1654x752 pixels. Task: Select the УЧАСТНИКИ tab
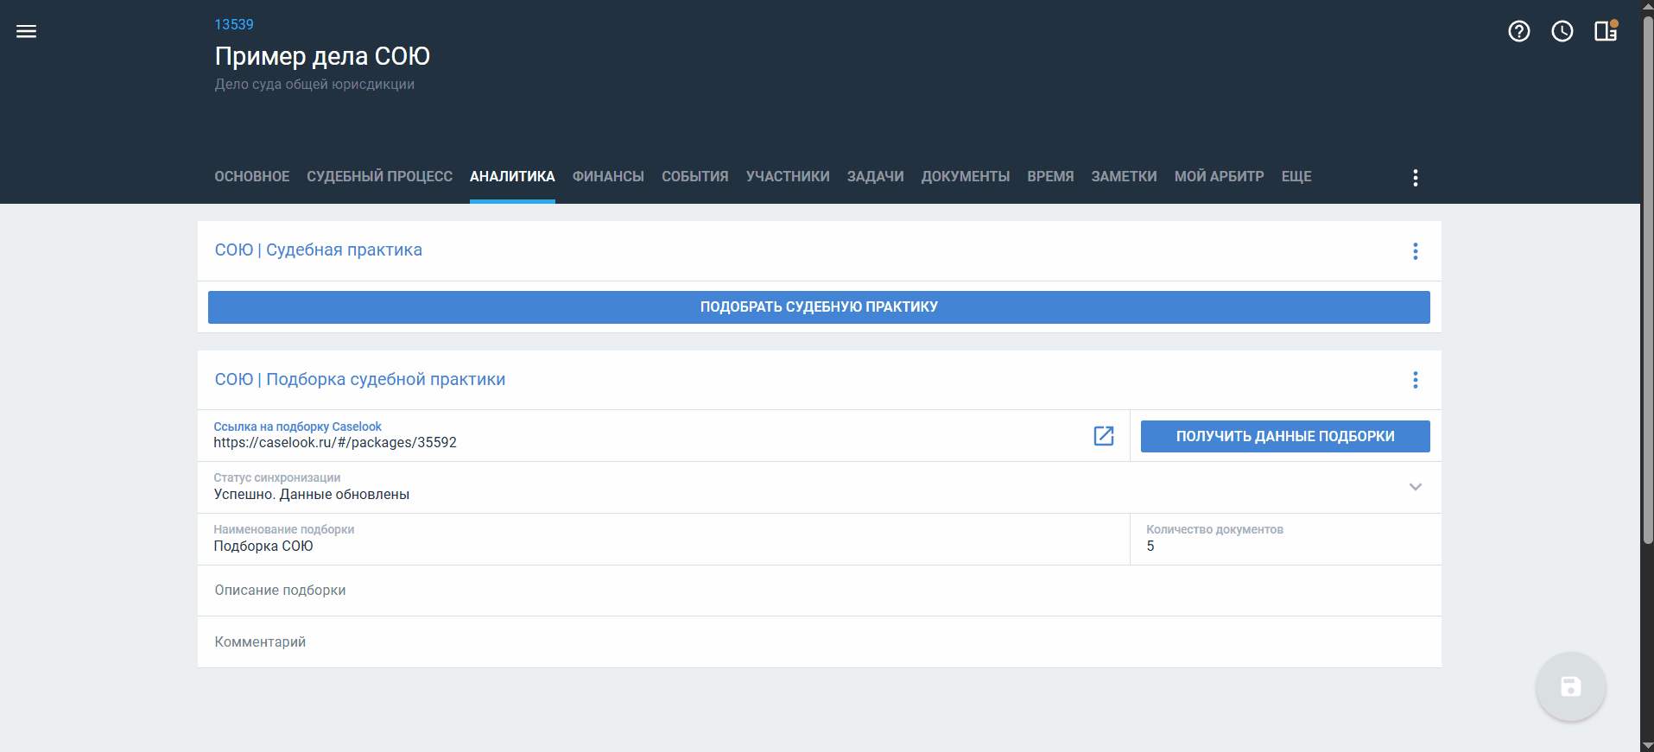click(787, 177)
